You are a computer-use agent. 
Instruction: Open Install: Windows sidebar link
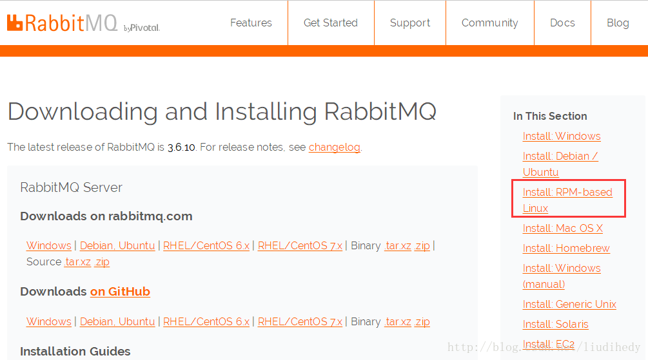click(562, 137)
